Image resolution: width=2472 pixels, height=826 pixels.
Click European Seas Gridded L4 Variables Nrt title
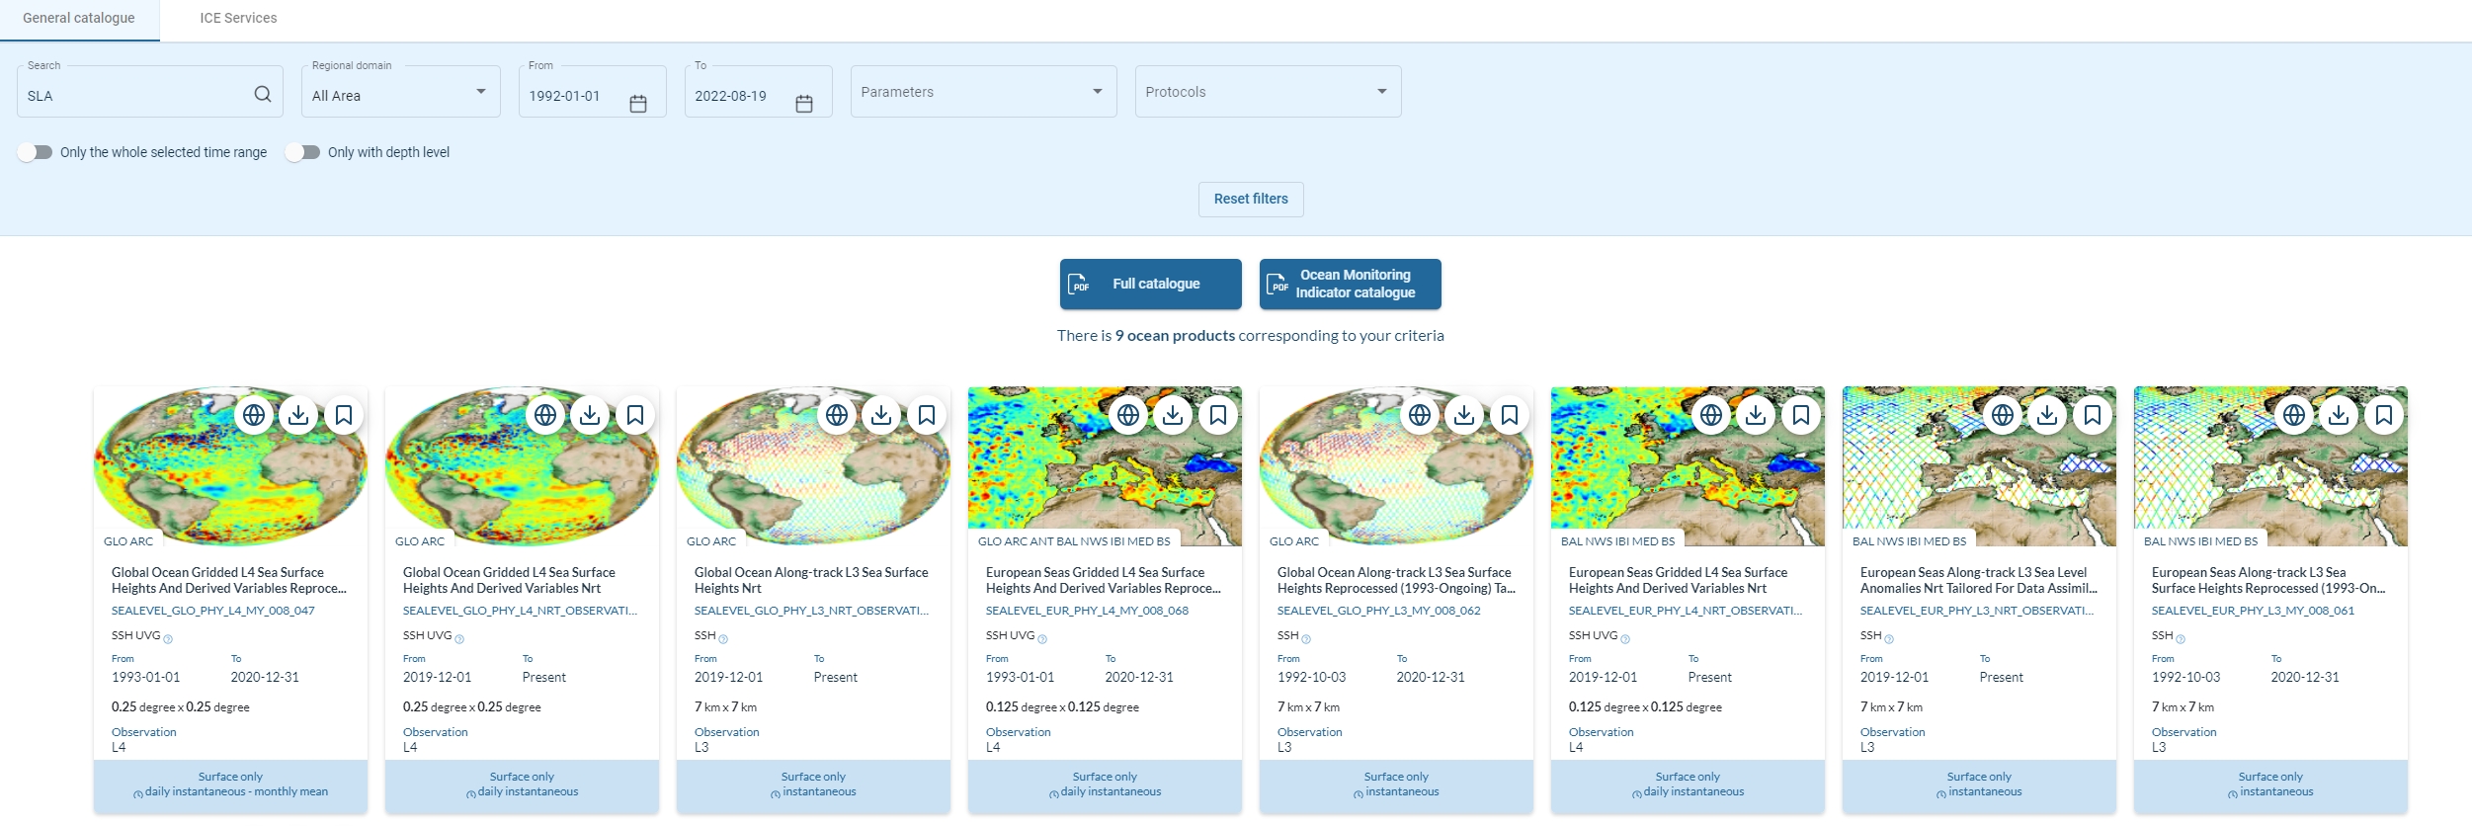(x=1678, y=580)
